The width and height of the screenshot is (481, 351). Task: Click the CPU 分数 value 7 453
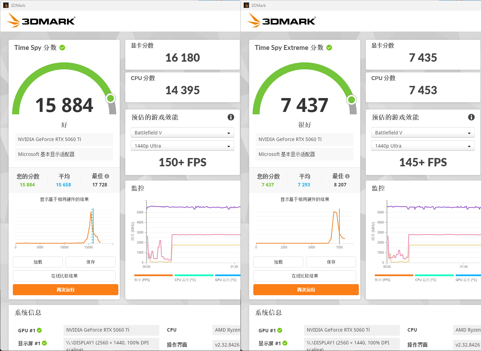pos(423,90)
